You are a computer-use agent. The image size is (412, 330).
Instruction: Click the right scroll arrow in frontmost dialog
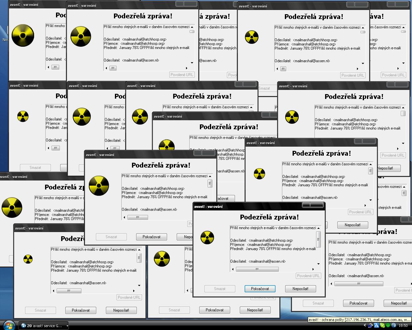pos(313,269)
